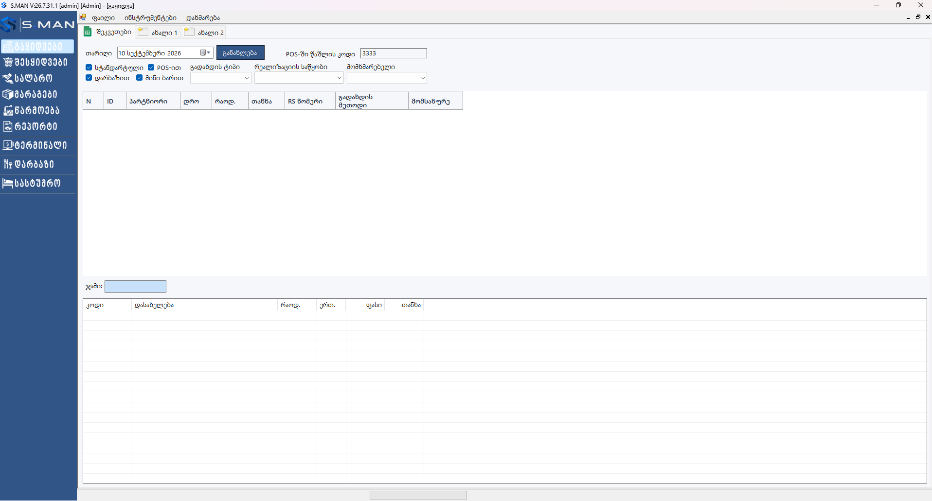932x501 pixels.
Task: Click the POS deletion code input field
Action: pos(394,53)
